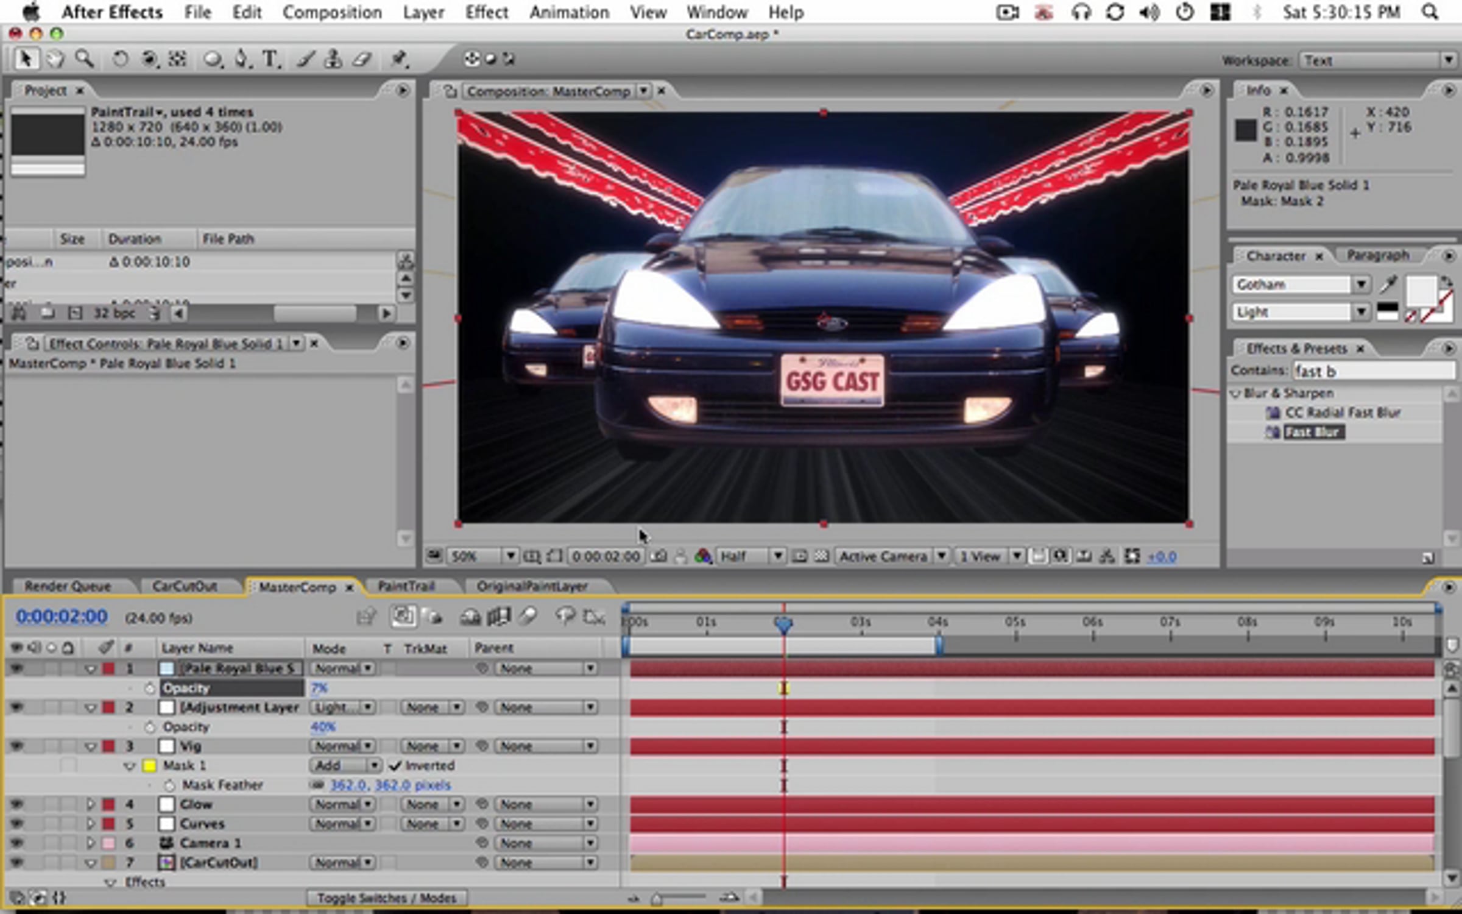Select the Selection arrow tool
Image resolution: width=1462 pixels, height=914 pixels.
point(25,59)
